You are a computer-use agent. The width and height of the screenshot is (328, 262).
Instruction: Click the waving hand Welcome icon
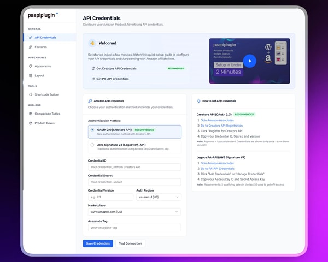pyautogui.click(x=92, y=43)
